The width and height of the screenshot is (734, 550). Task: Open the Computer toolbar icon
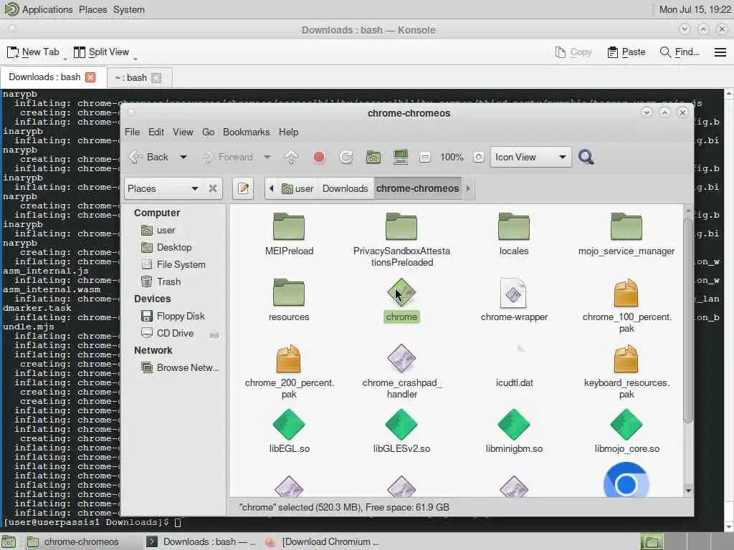[400, 157]
